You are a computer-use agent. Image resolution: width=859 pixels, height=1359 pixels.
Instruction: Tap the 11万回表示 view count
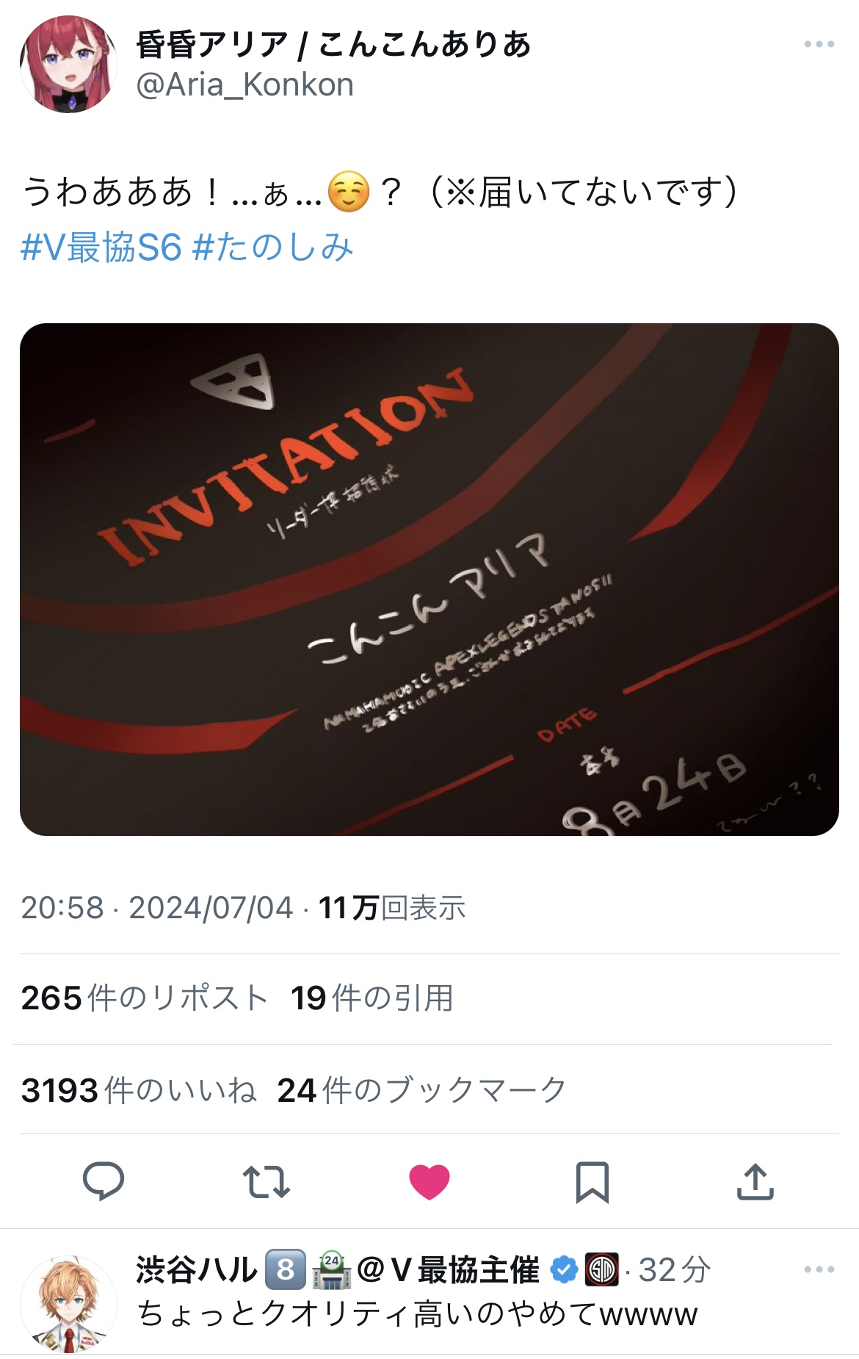click(x=392, y=908)
